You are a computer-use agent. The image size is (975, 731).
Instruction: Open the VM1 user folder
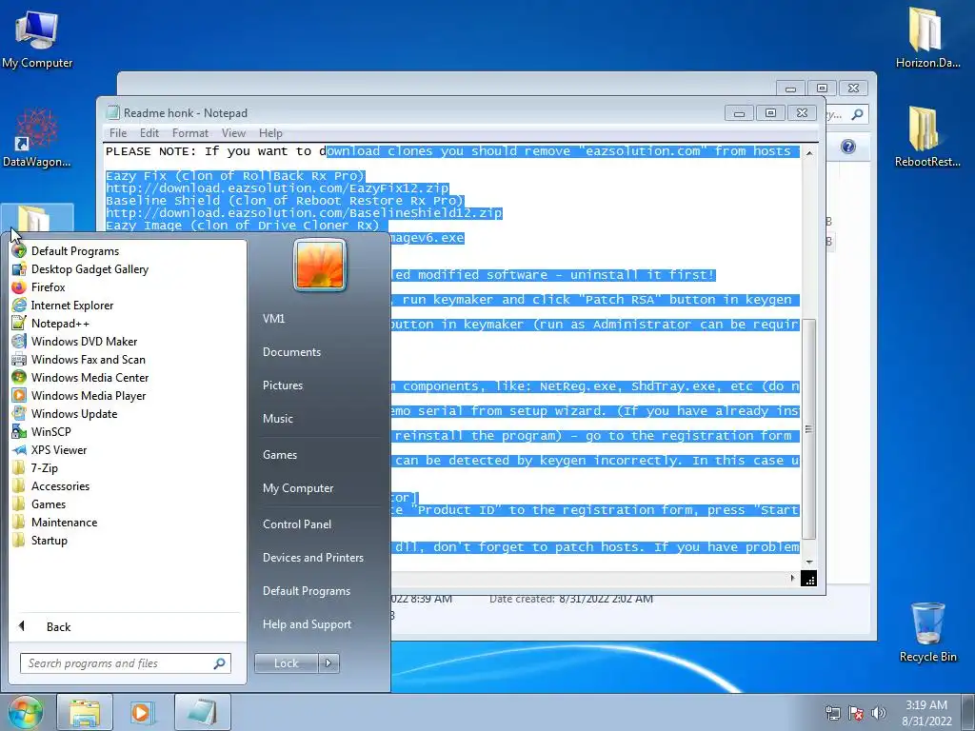pos(273,319)
